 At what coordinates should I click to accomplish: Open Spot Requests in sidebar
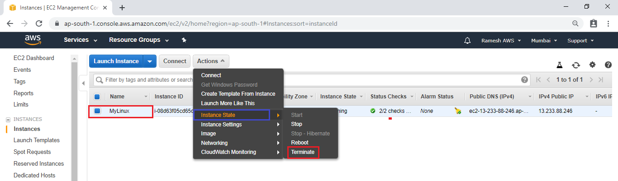coord(32,152)
